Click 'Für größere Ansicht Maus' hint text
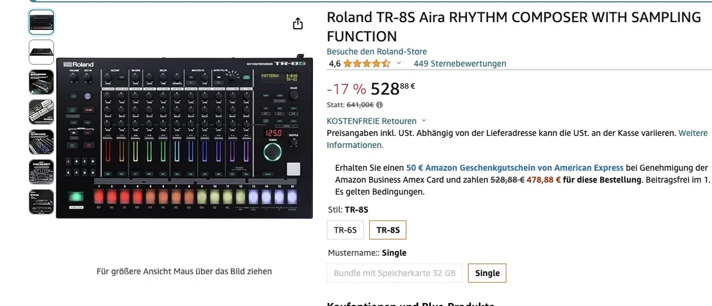This screenshot has width=712, height=306. (x=184, y=272)
